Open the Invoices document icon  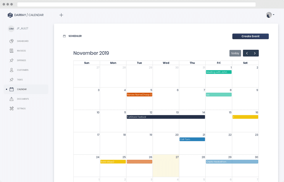click(x=12, y=51)
